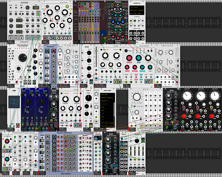
Task: Open the Impulse device menu on MIDI-MAP
Action: coord(108,98)
